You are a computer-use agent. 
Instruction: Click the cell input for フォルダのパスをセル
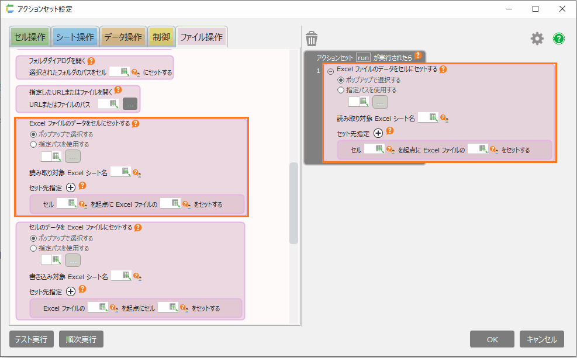pyautogui.click(x=119, y=72)
